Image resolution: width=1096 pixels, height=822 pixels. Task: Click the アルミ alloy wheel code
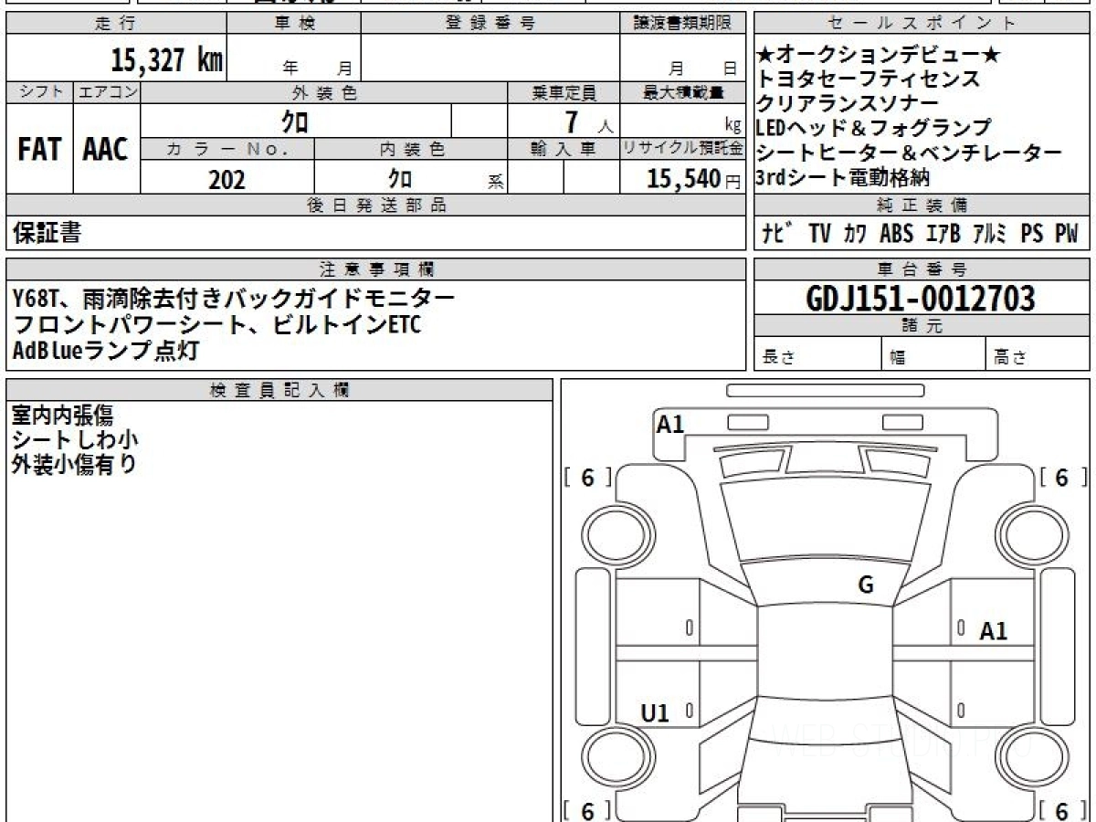[990, 235]
